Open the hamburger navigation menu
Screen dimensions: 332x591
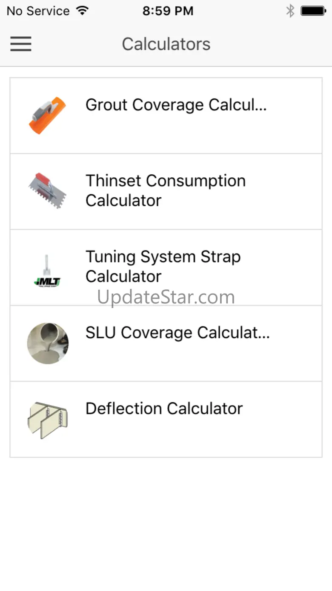coord(21,44)
